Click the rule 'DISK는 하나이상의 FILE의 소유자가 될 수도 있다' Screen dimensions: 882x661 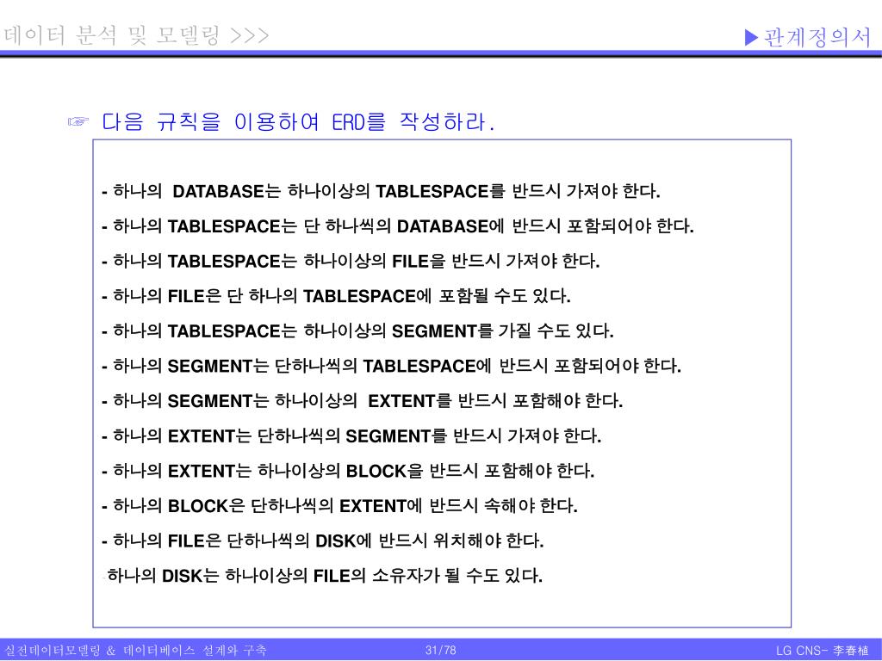(x=324, y=575)
